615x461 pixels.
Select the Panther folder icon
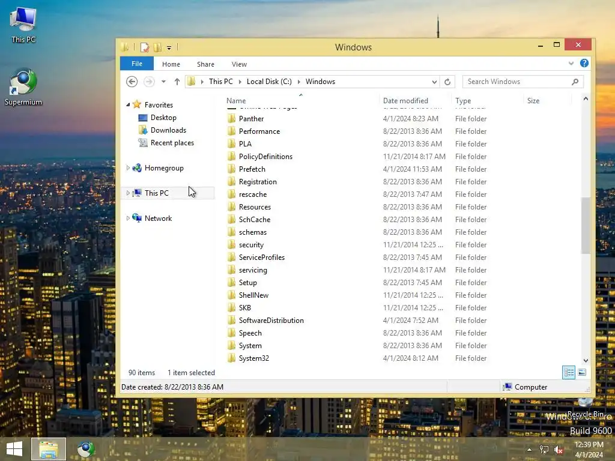click(x=232, y=118)
